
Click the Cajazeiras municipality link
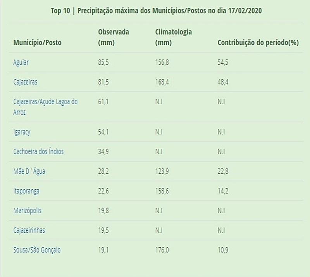26,82
